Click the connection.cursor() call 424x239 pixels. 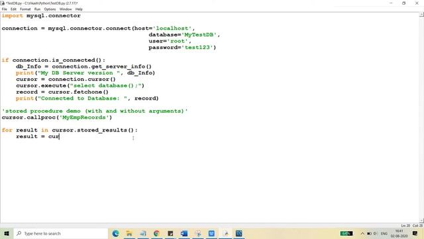coord(82,79)
